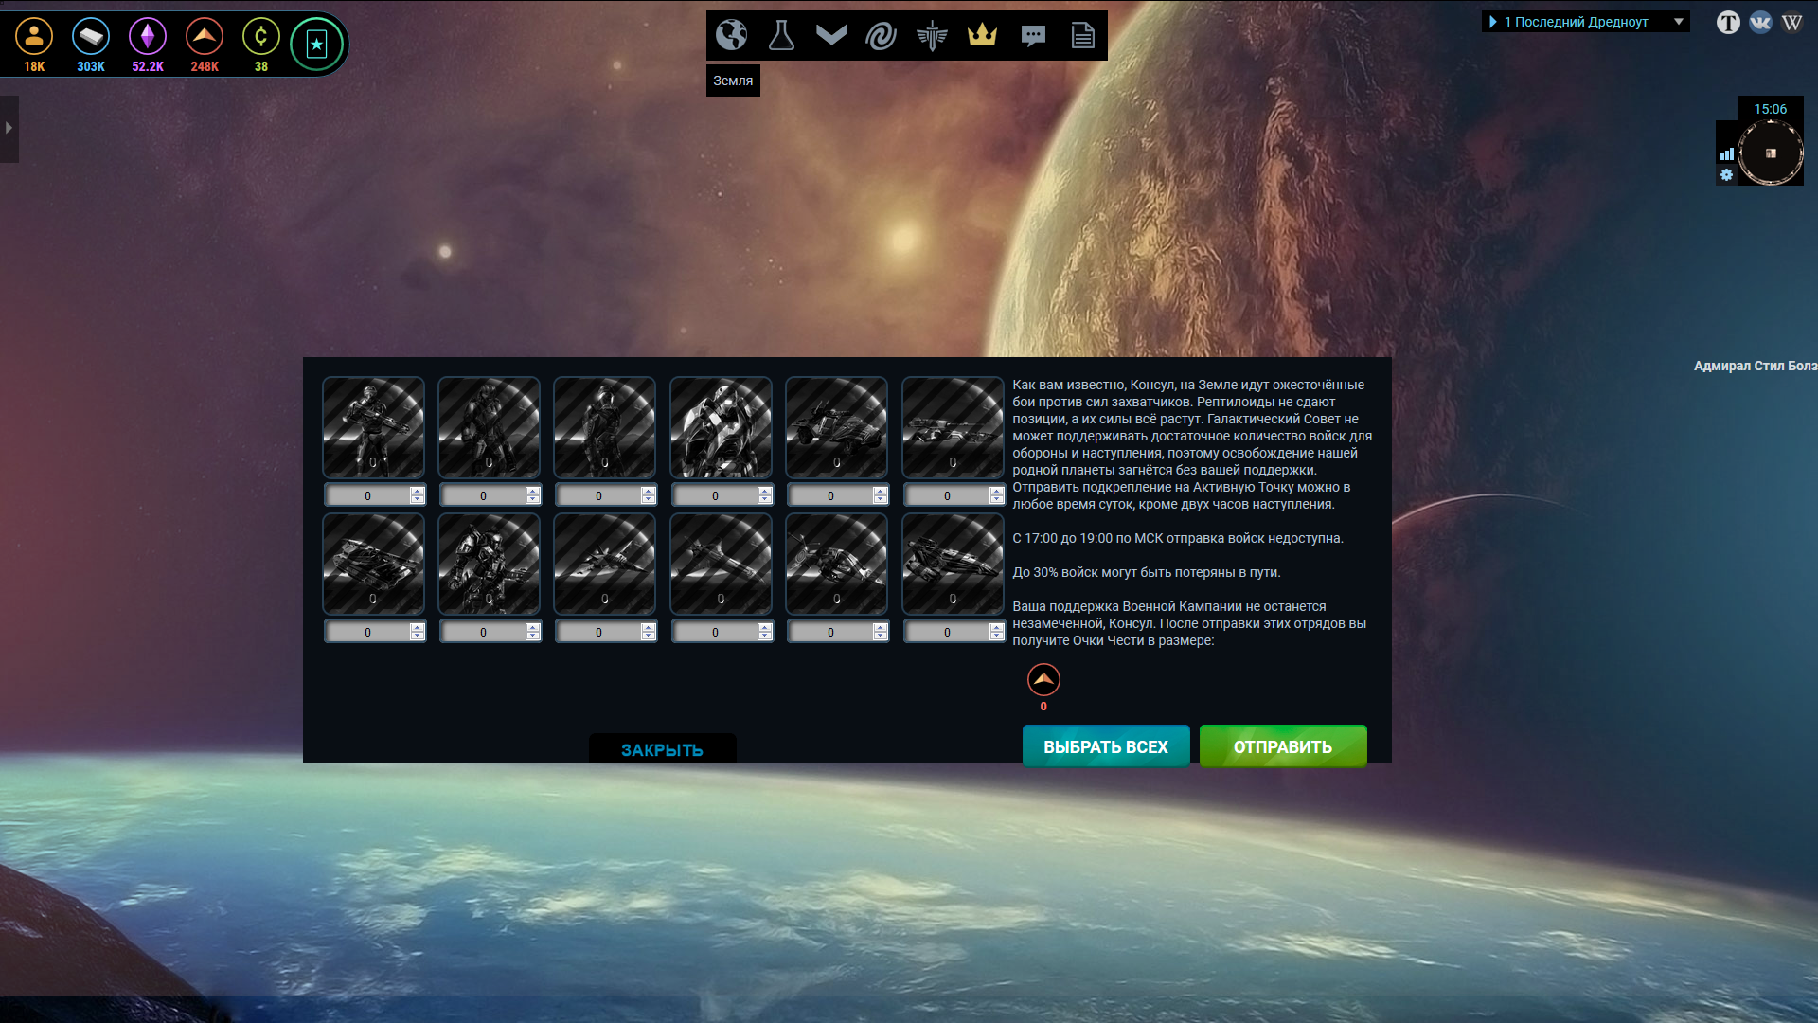Click the VK social network icon

pos(1760,23)
